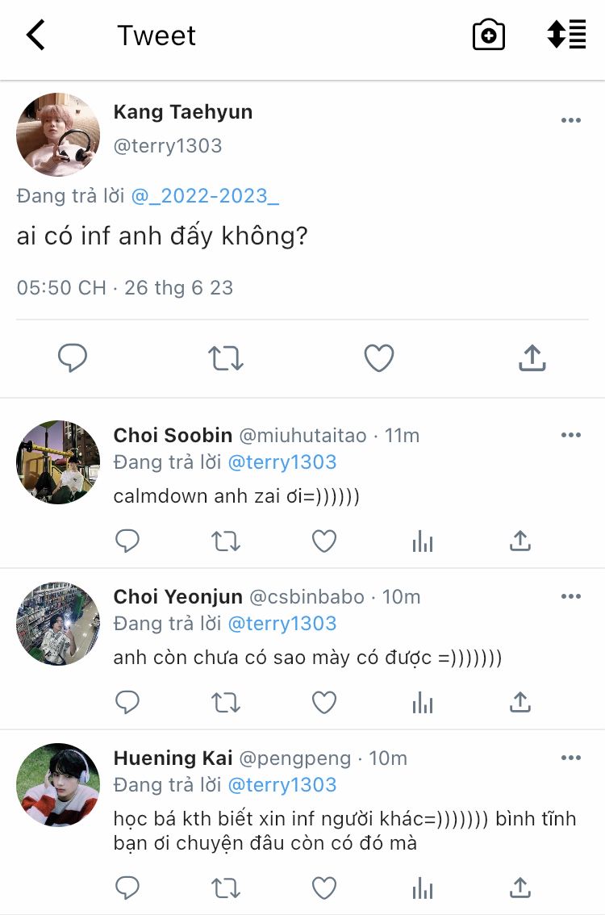Open @terry1303 link in Choi Yeonjun's reply

[x=282, y=624]
